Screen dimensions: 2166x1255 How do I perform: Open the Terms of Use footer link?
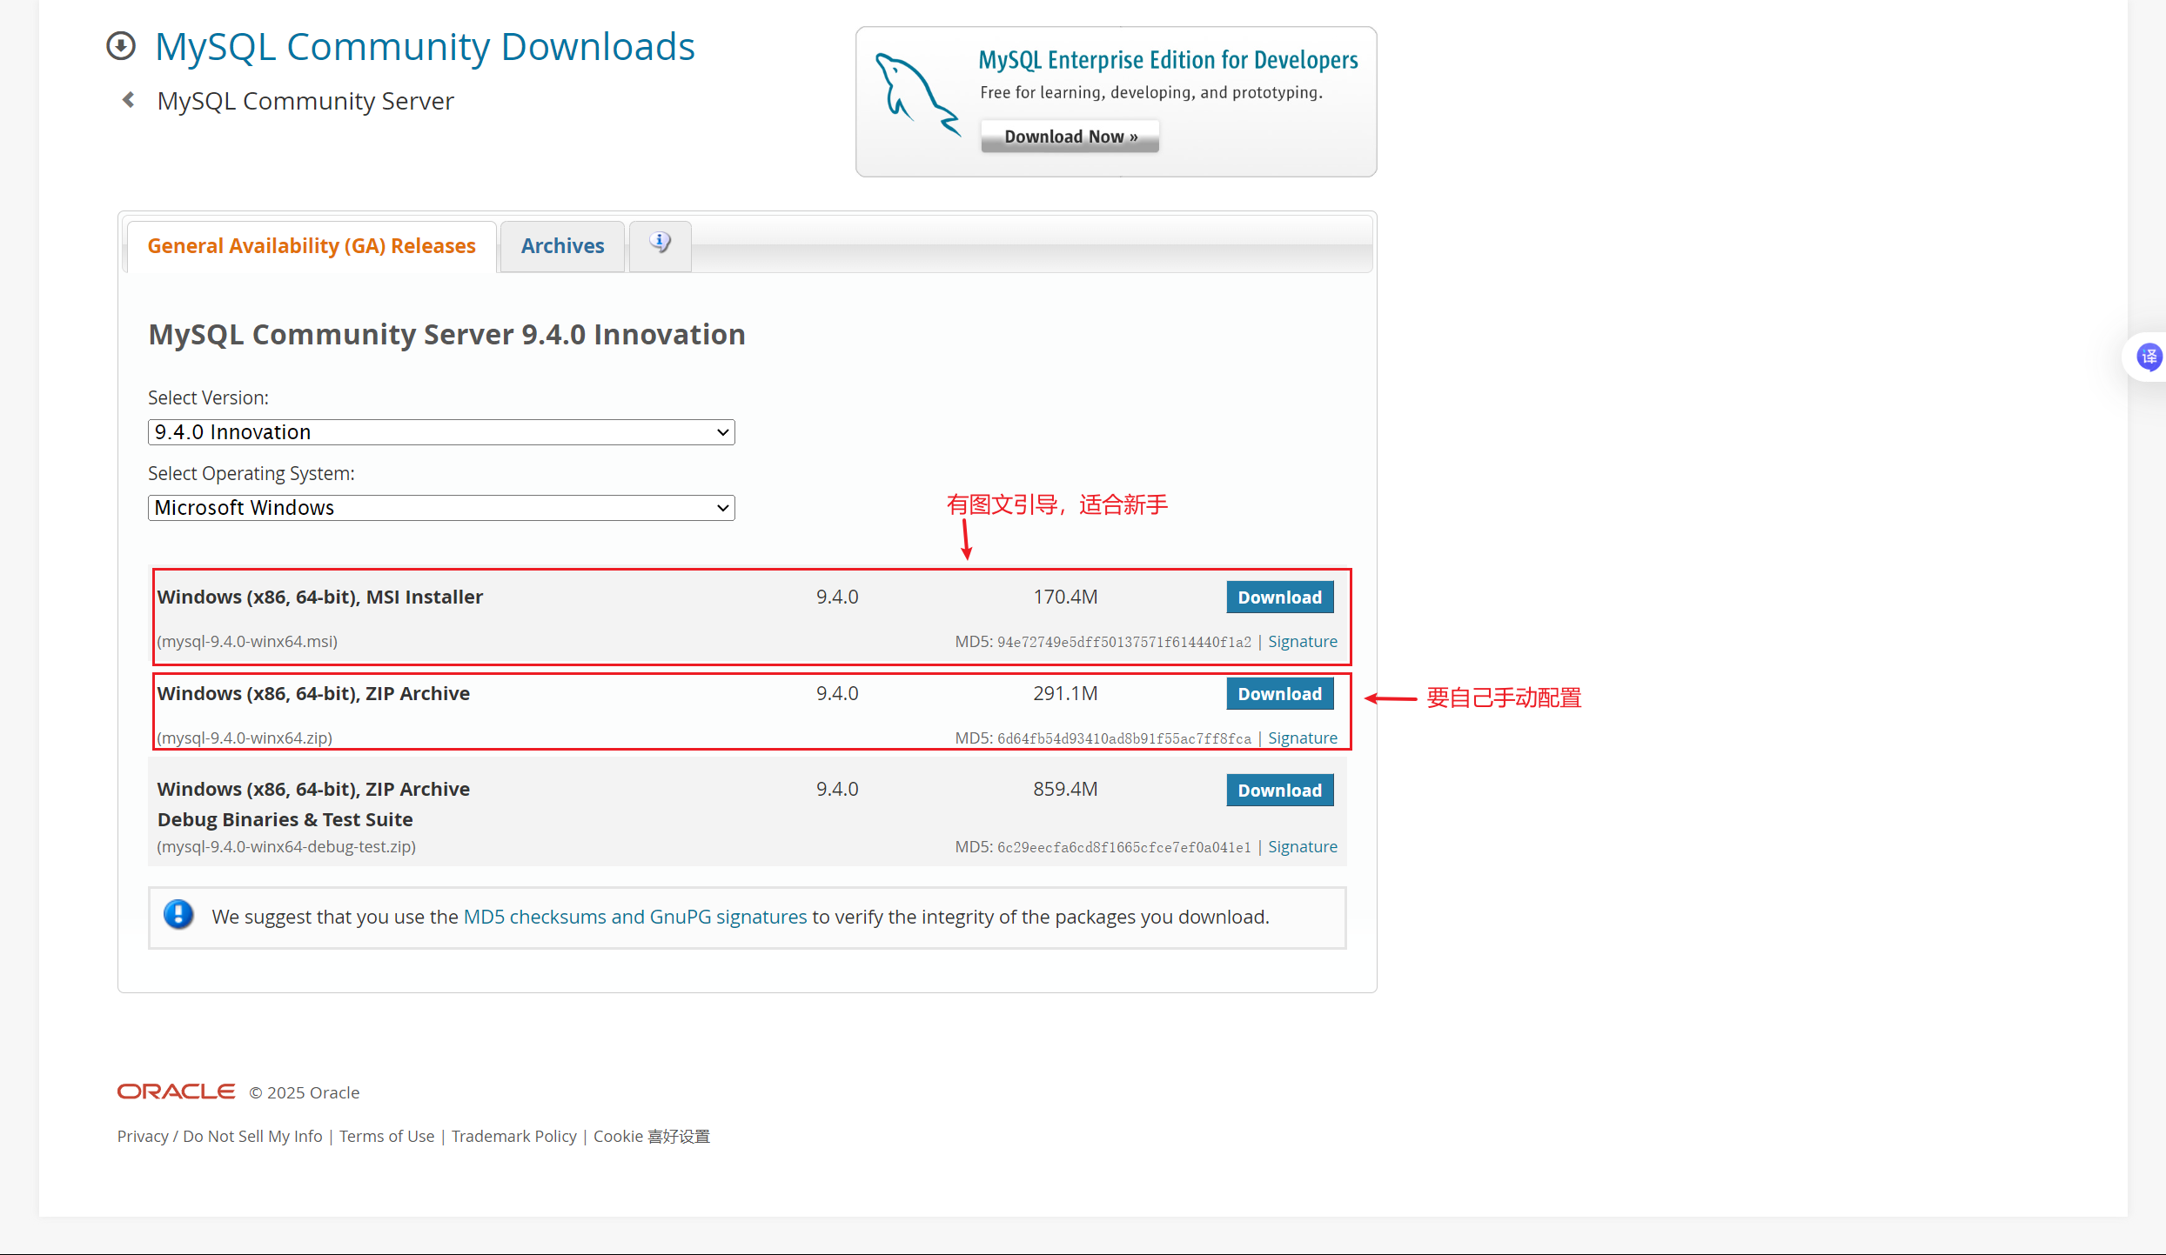click(x=387, y=1137)
